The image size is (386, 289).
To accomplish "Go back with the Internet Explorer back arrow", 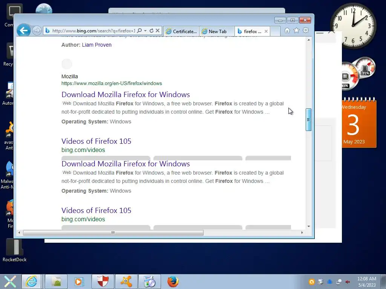I will 24,31.
